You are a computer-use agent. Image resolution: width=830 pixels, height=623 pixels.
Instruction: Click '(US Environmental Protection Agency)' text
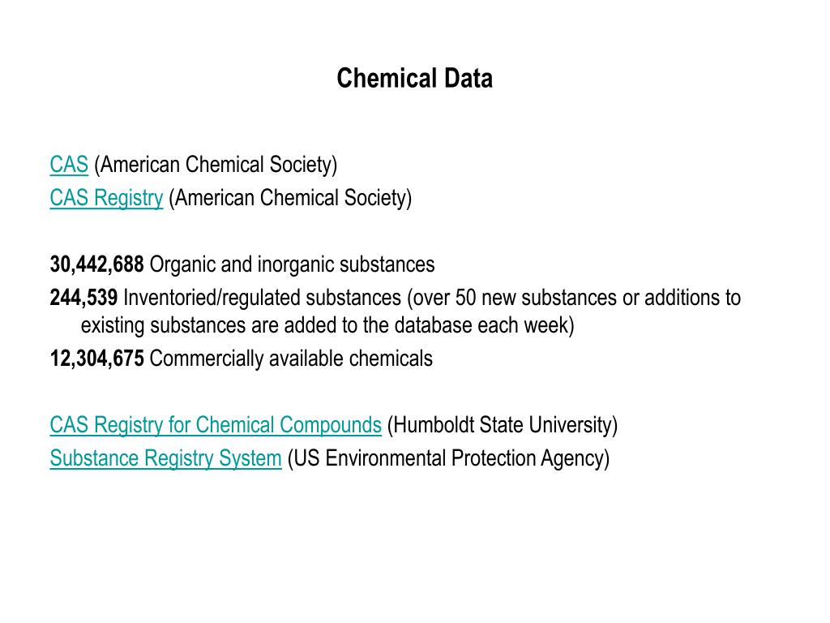(448, 459)
